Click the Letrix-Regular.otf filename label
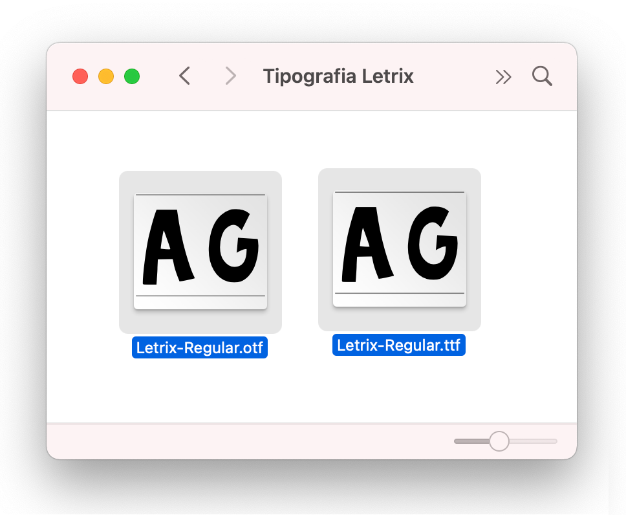Screen dimensions: 626x515 tap(200, 347)
